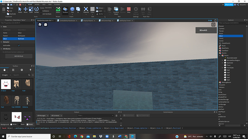This screenshot has width=248, height=139.
Task: Click the Value property field BackGate
Action: (x=26, y=39)
